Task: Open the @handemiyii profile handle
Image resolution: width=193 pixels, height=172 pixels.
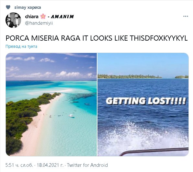Action: (x=39, y=23)
